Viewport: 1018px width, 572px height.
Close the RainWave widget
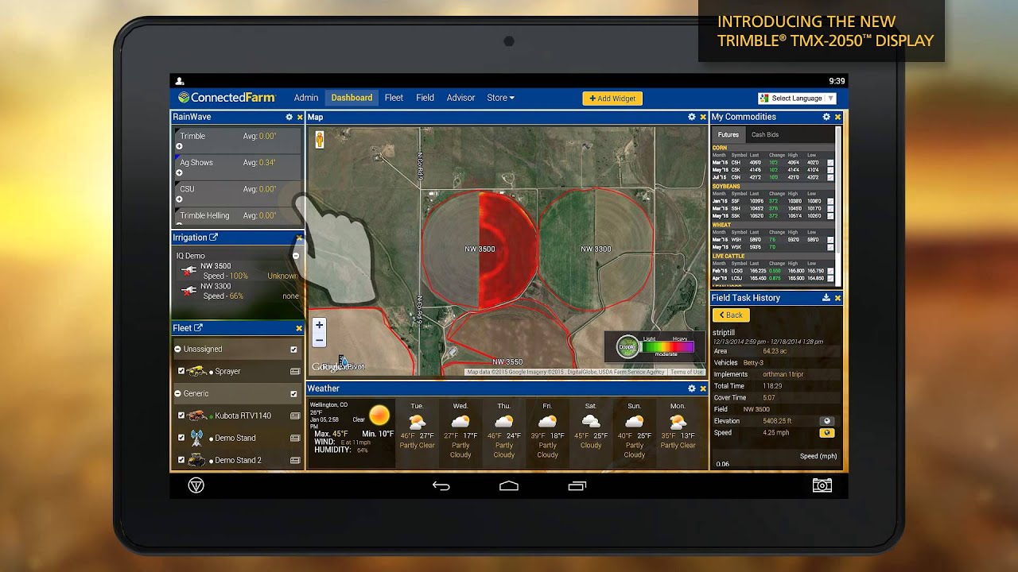click(300, 117)
